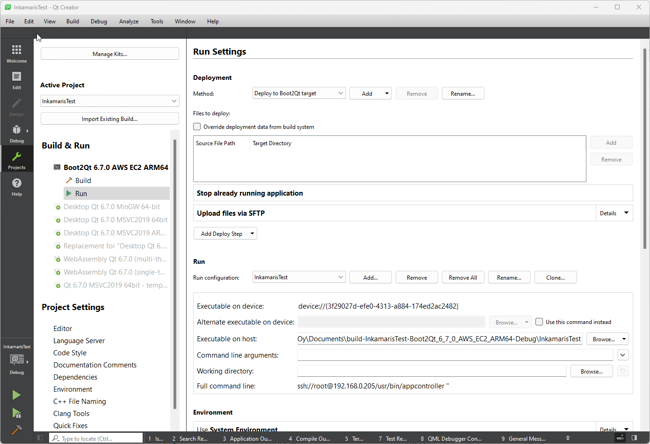650x444 pixels.
Task: Open InkamarisTest kit selector icon
Action: 17,359
